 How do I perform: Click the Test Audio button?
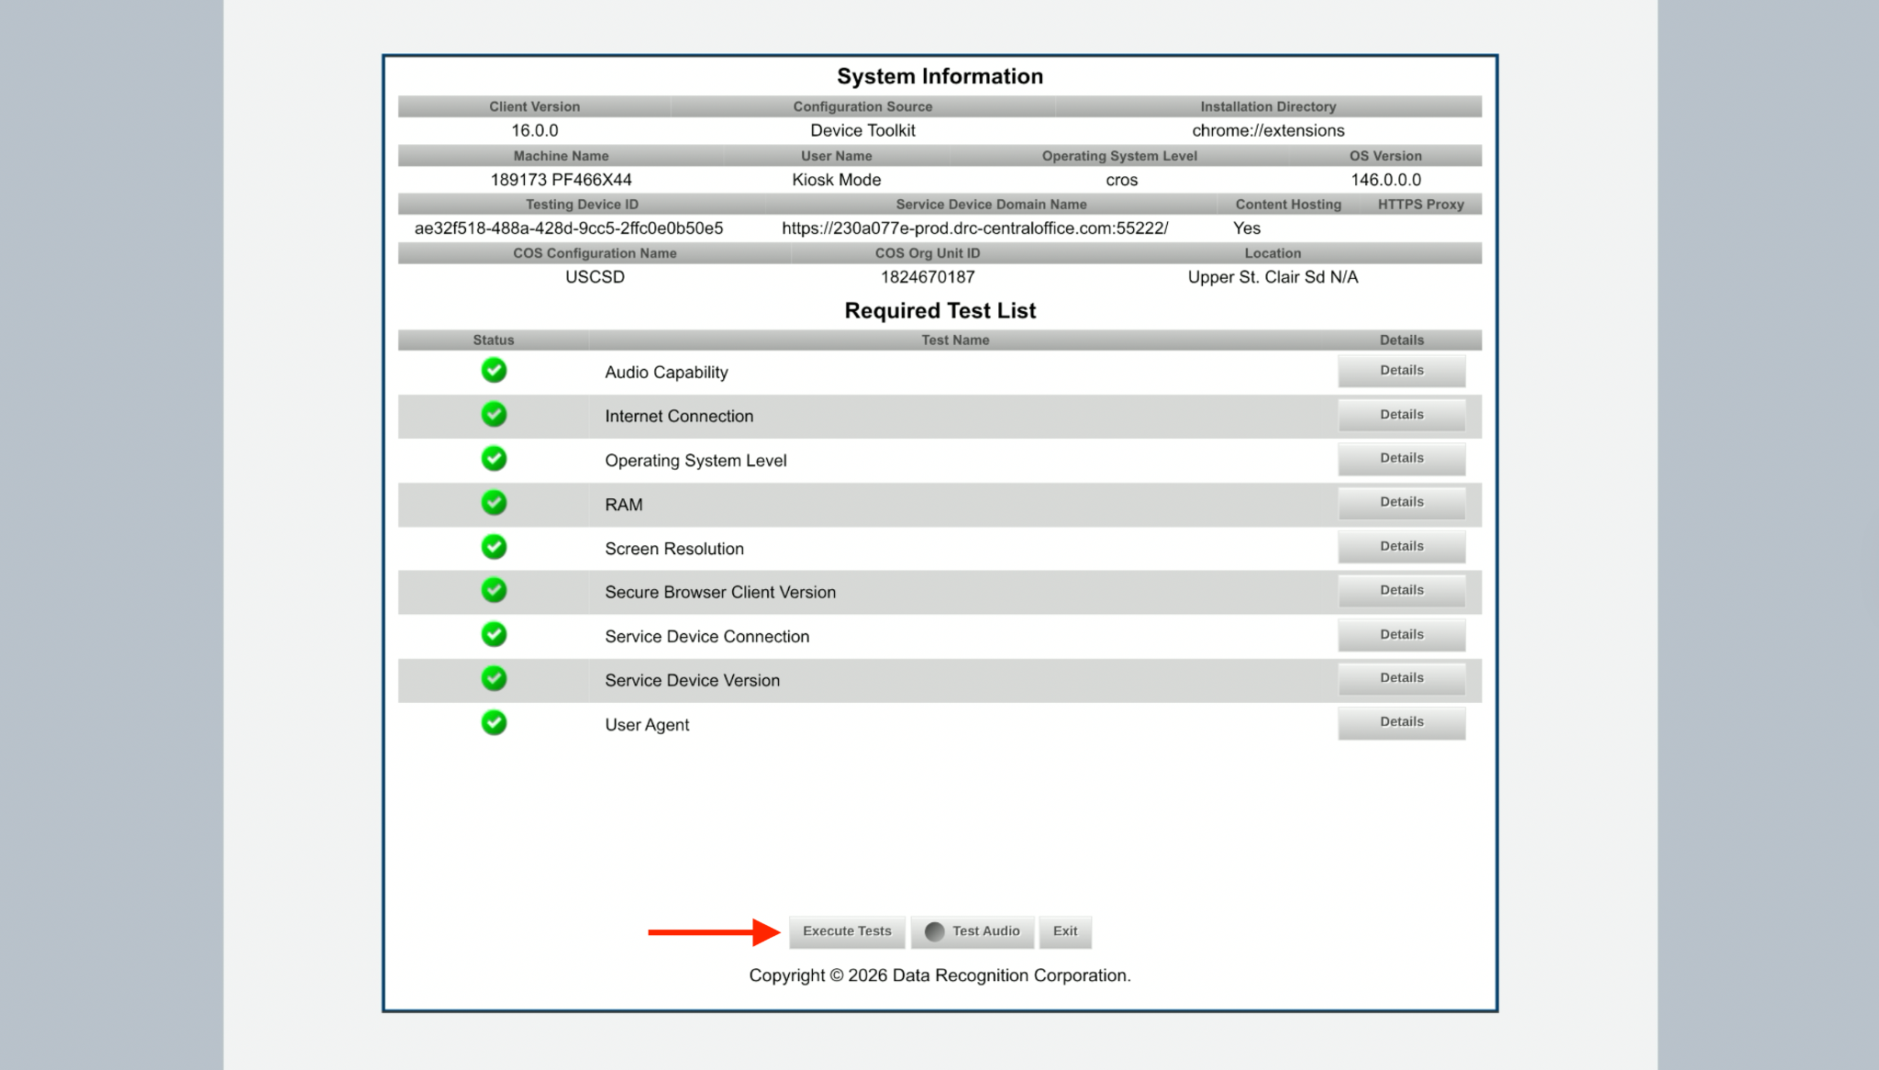[973, 931]
